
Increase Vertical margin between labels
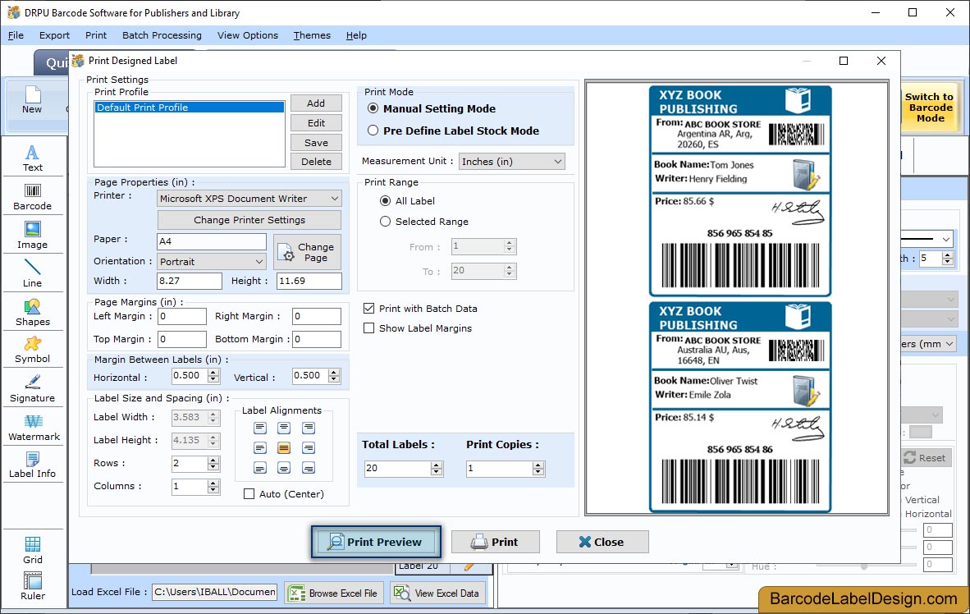point(334,372)
